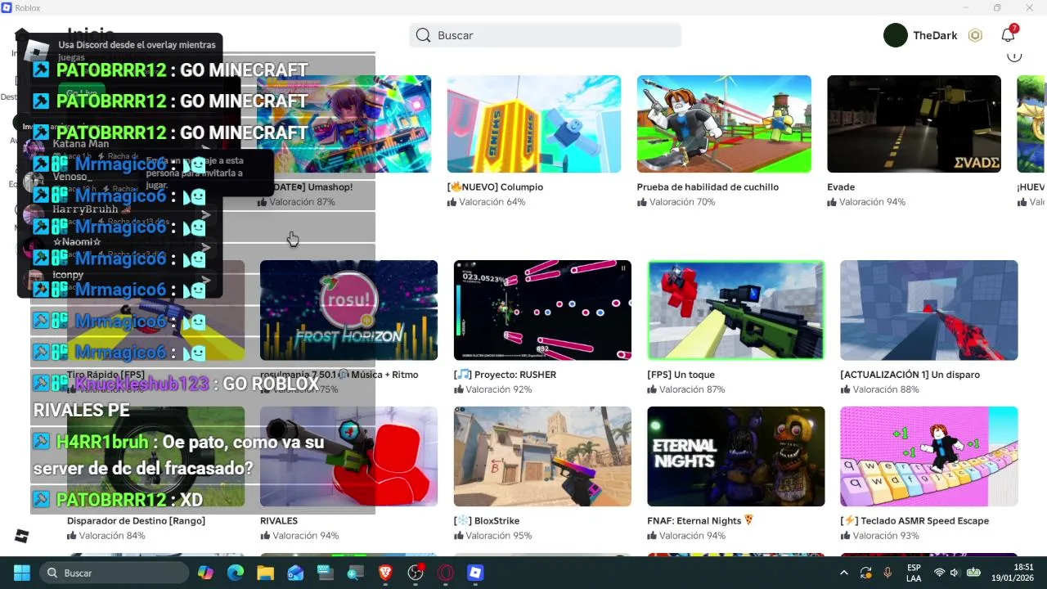This screenshot has width=1047, height=589.
Task: Click thumbs-up icon beside Valoración 95%
Action: coord(458,536)
